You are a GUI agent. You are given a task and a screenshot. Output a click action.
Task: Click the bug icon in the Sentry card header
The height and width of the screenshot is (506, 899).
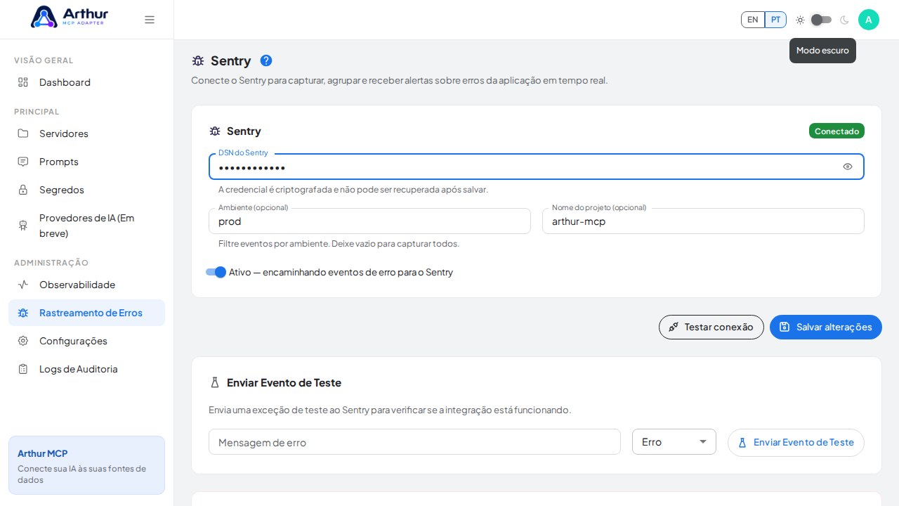tap(215, 131)
